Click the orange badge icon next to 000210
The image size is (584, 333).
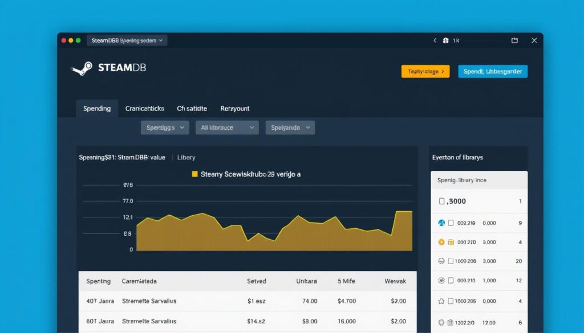coord(441,241)
